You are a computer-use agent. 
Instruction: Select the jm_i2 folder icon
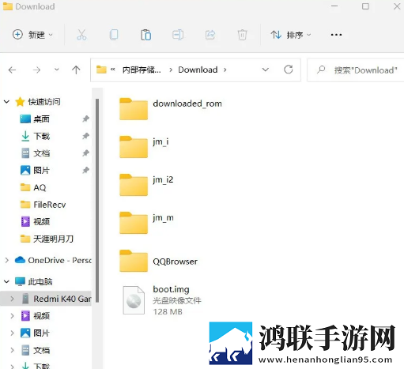click(x=134, y=185)
